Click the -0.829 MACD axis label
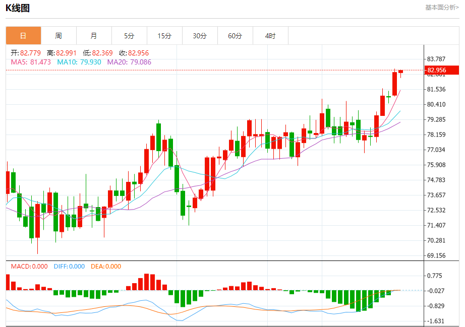465x327 pixels. point(435,306)
